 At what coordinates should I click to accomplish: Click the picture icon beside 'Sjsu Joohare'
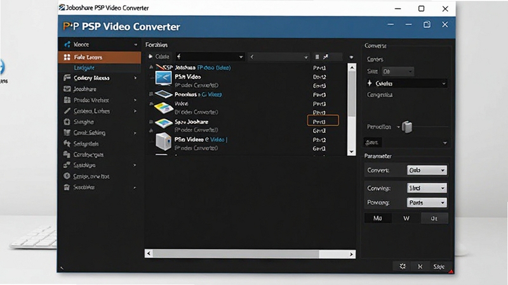tap(164, 123)
